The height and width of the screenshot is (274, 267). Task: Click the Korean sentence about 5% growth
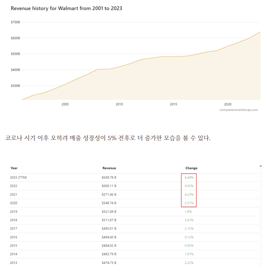coord(108,138)
